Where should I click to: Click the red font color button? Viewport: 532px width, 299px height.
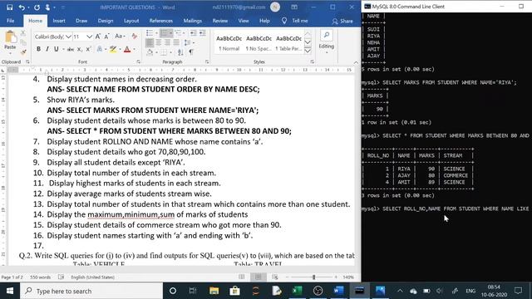tap(127, 50)
